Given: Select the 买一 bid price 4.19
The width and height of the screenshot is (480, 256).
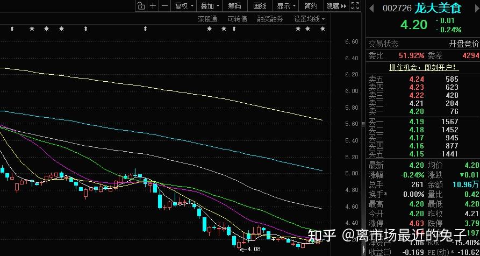Looking at the screenshot, I should tap(415, 122).
